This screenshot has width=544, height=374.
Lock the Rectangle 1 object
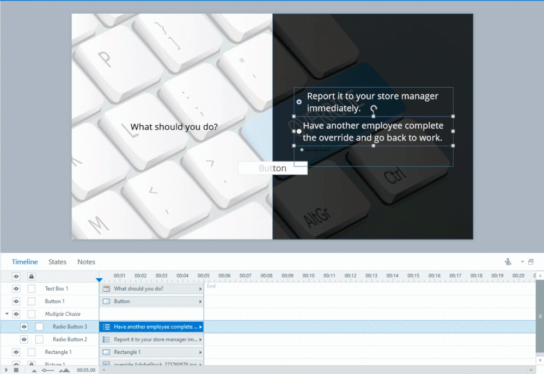click(x=32, y=352)
